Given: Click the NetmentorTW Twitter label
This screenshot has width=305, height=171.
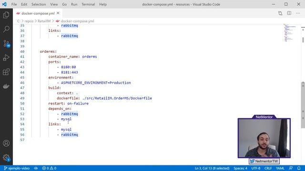Looking at the screenshot, I should click(x=264, y=161).
